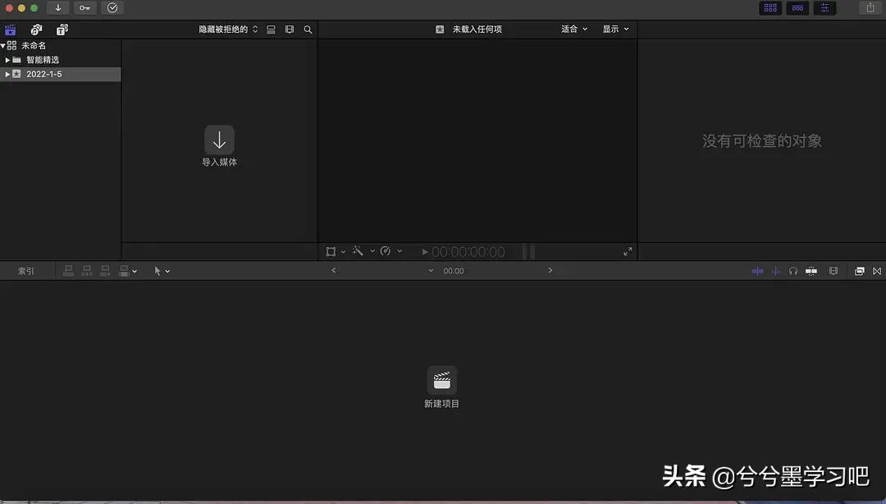Screen dimensions: 886x504
Task: Open the 适合 zoom level dropdown
Action: (572, 29)
